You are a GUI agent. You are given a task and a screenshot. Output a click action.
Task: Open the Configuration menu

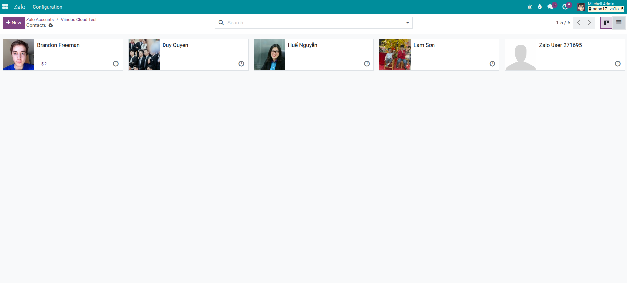47,7
